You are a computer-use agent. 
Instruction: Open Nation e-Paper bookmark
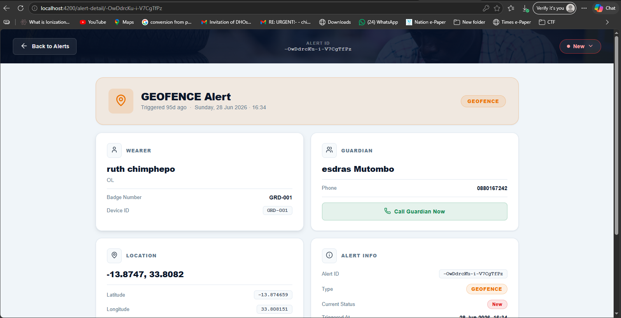tap(426, 22)
